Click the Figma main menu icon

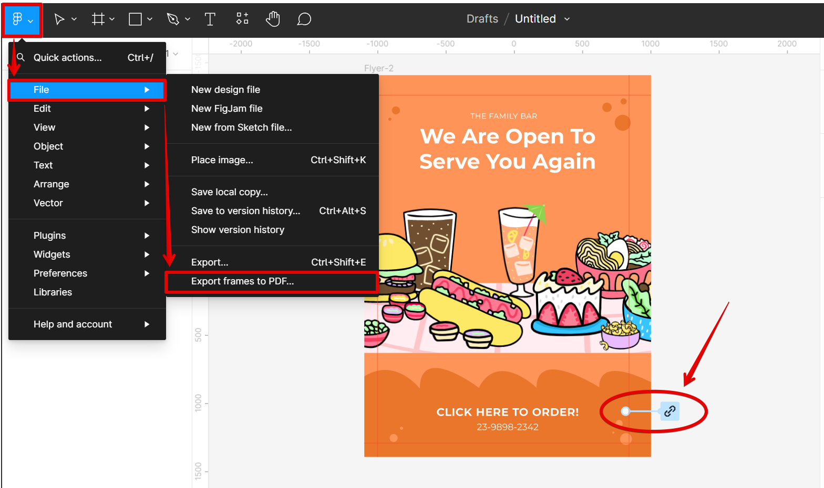(x=17, y=19)
